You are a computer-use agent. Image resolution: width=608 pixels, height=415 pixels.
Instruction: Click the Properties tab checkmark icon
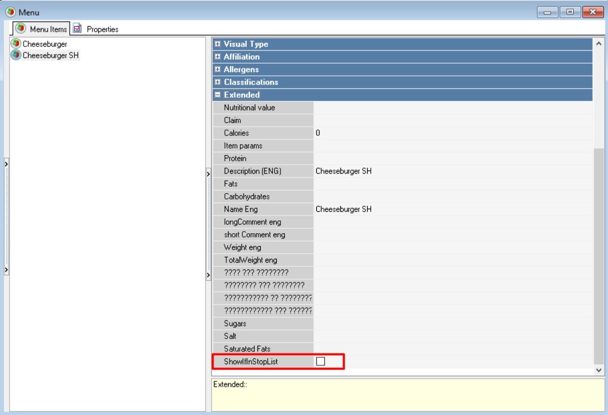[x=78, y=28]
